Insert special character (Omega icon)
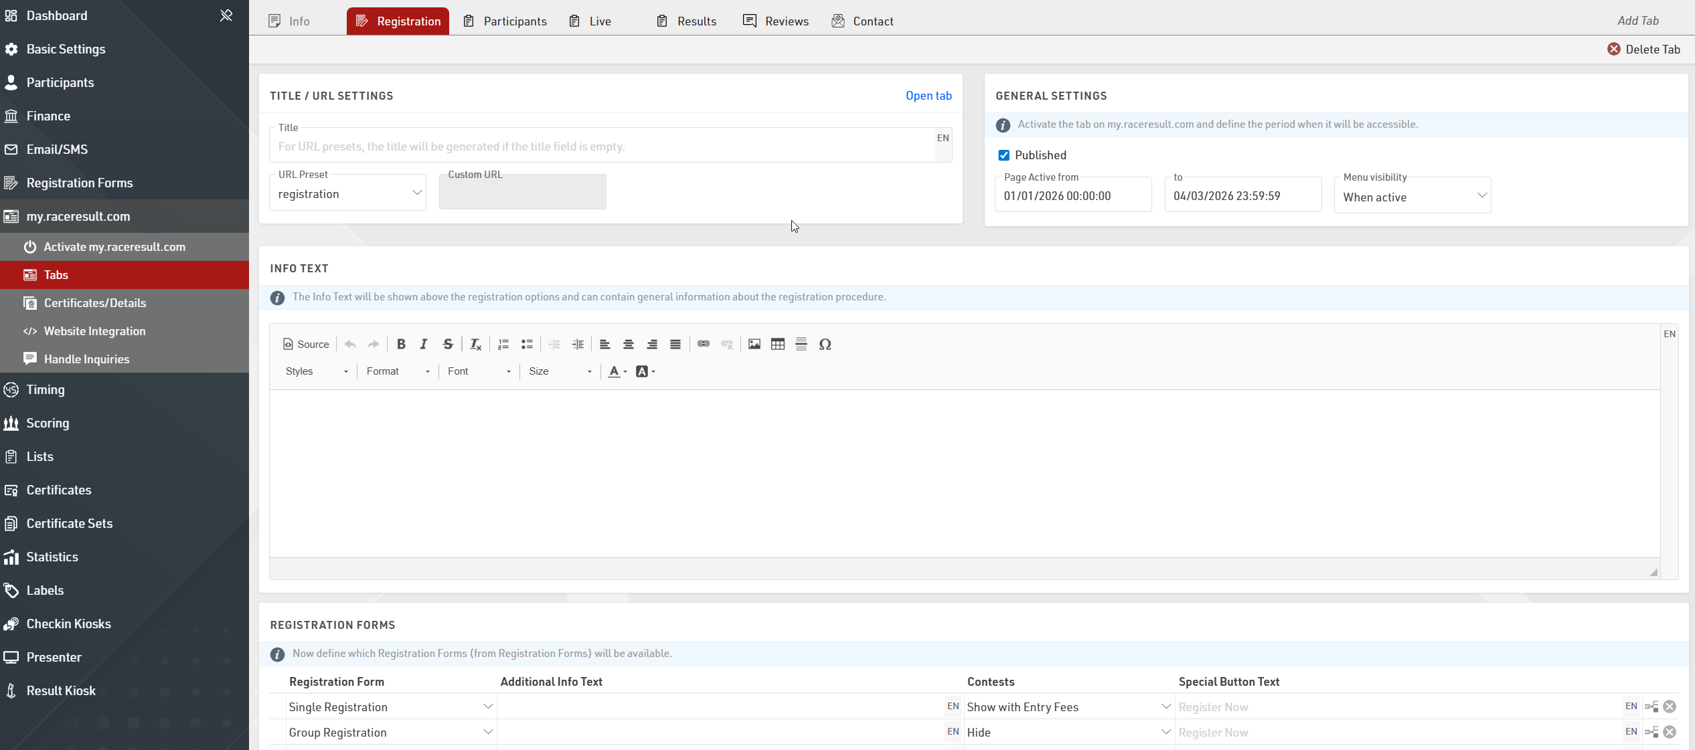The image size is (1695, 750). (x=825, y=344)
